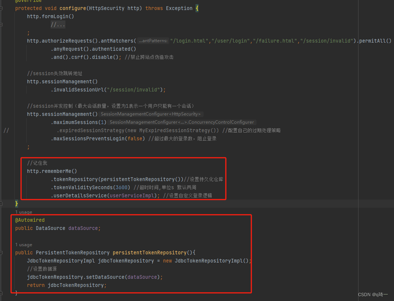This screenshot has height=301, width=394.
Task: Click 'return jdbcTokenRepository;' statement
Action: (x=67, y=285)
